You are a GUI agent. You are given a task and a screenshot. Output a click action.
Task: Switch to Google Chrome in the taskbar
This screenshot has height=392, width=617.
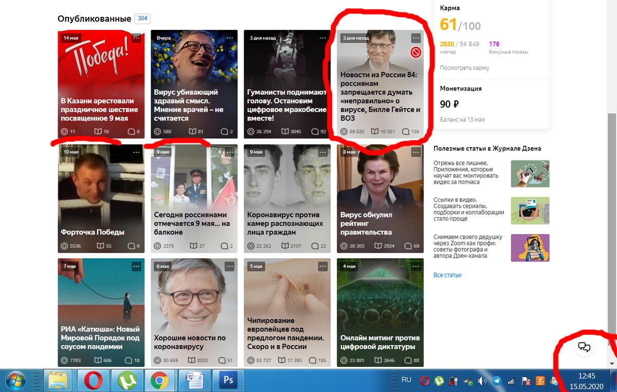(x=160, y=381)
